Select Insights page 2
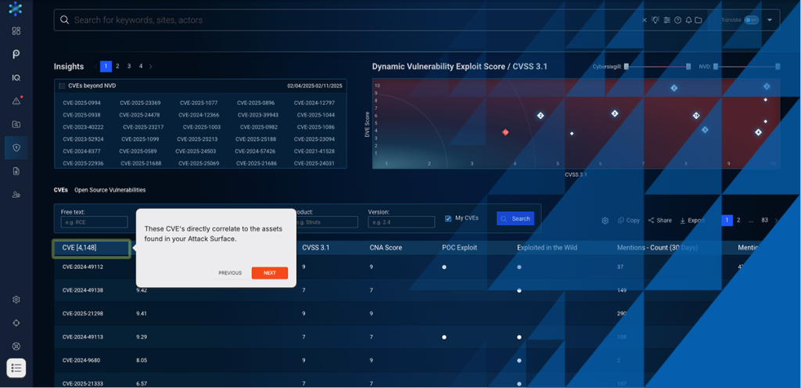This screenshot has width=801, height=388. pos(117,66)
